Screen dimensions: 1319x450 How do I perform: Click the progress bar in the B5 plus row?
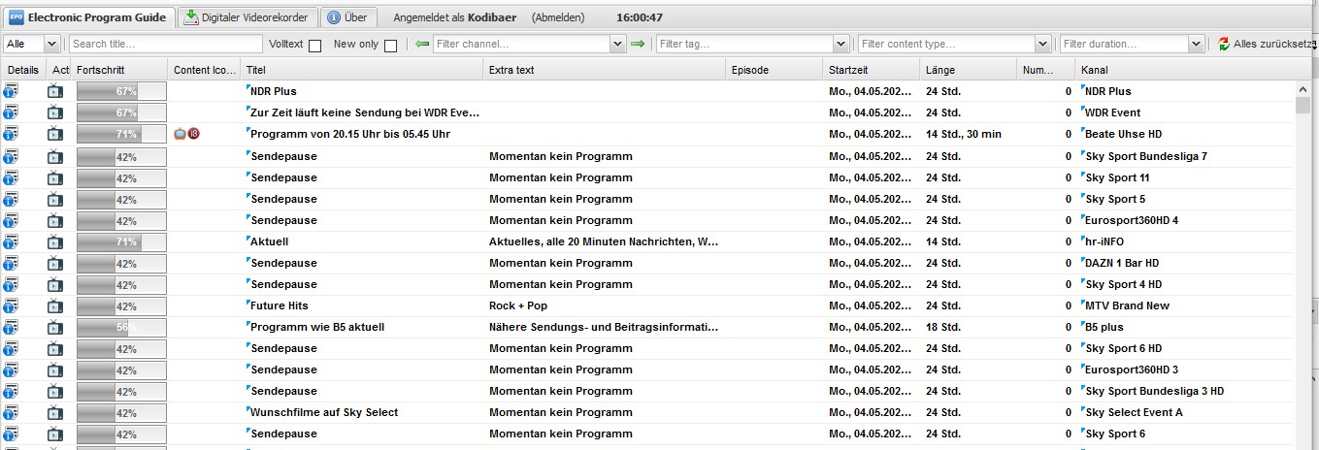[121, 326]
